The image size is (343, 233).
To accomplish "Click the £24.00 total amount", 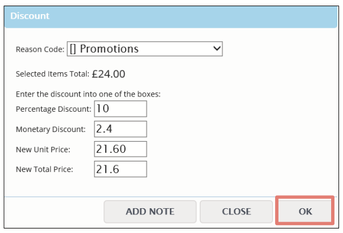I will coord(109,74).
